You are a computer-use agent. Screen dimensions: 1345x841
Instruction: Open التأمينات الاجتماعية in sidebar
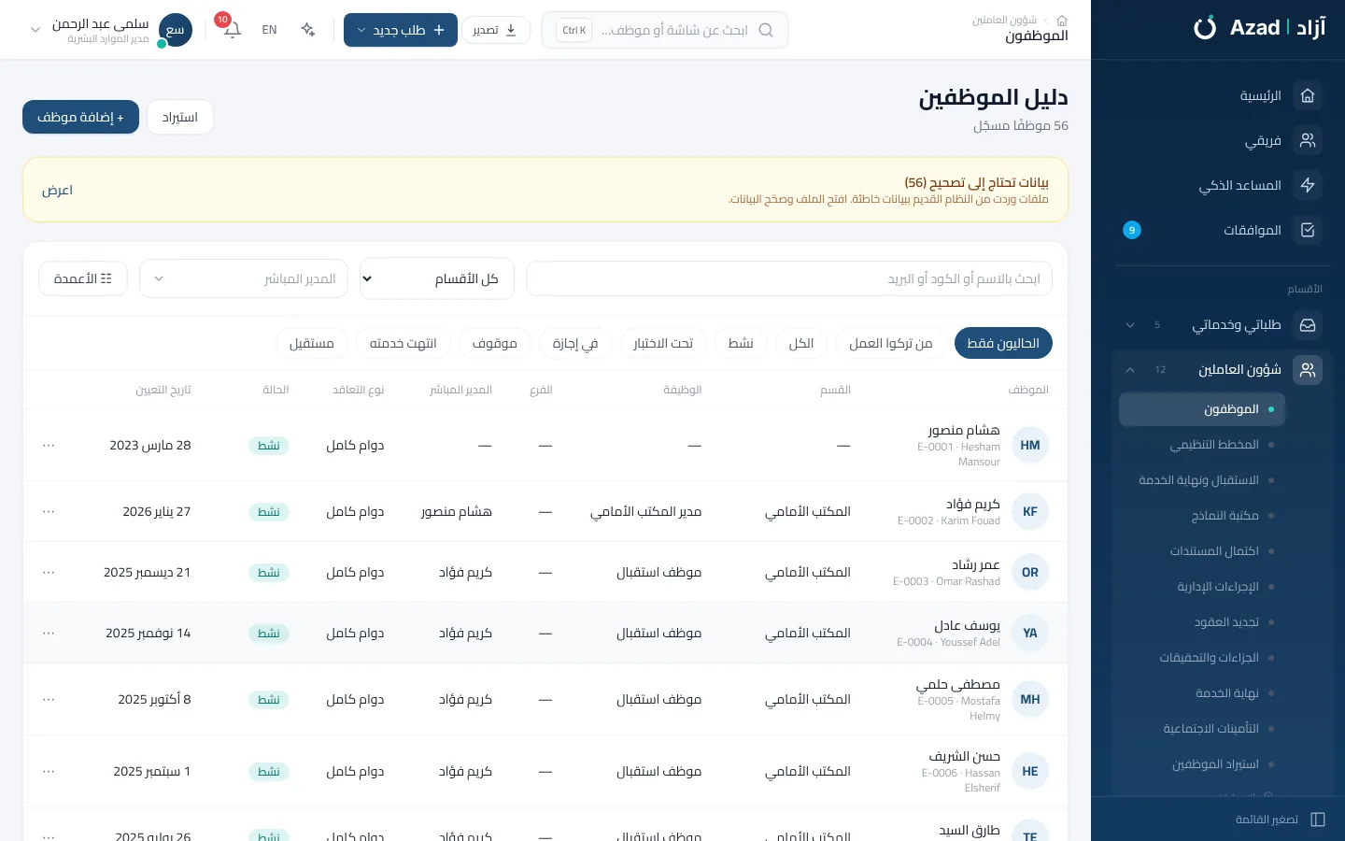point(1210,729)
